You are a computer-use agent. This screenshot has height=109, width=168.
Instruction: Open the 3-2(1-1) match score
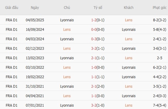[98, 48]
